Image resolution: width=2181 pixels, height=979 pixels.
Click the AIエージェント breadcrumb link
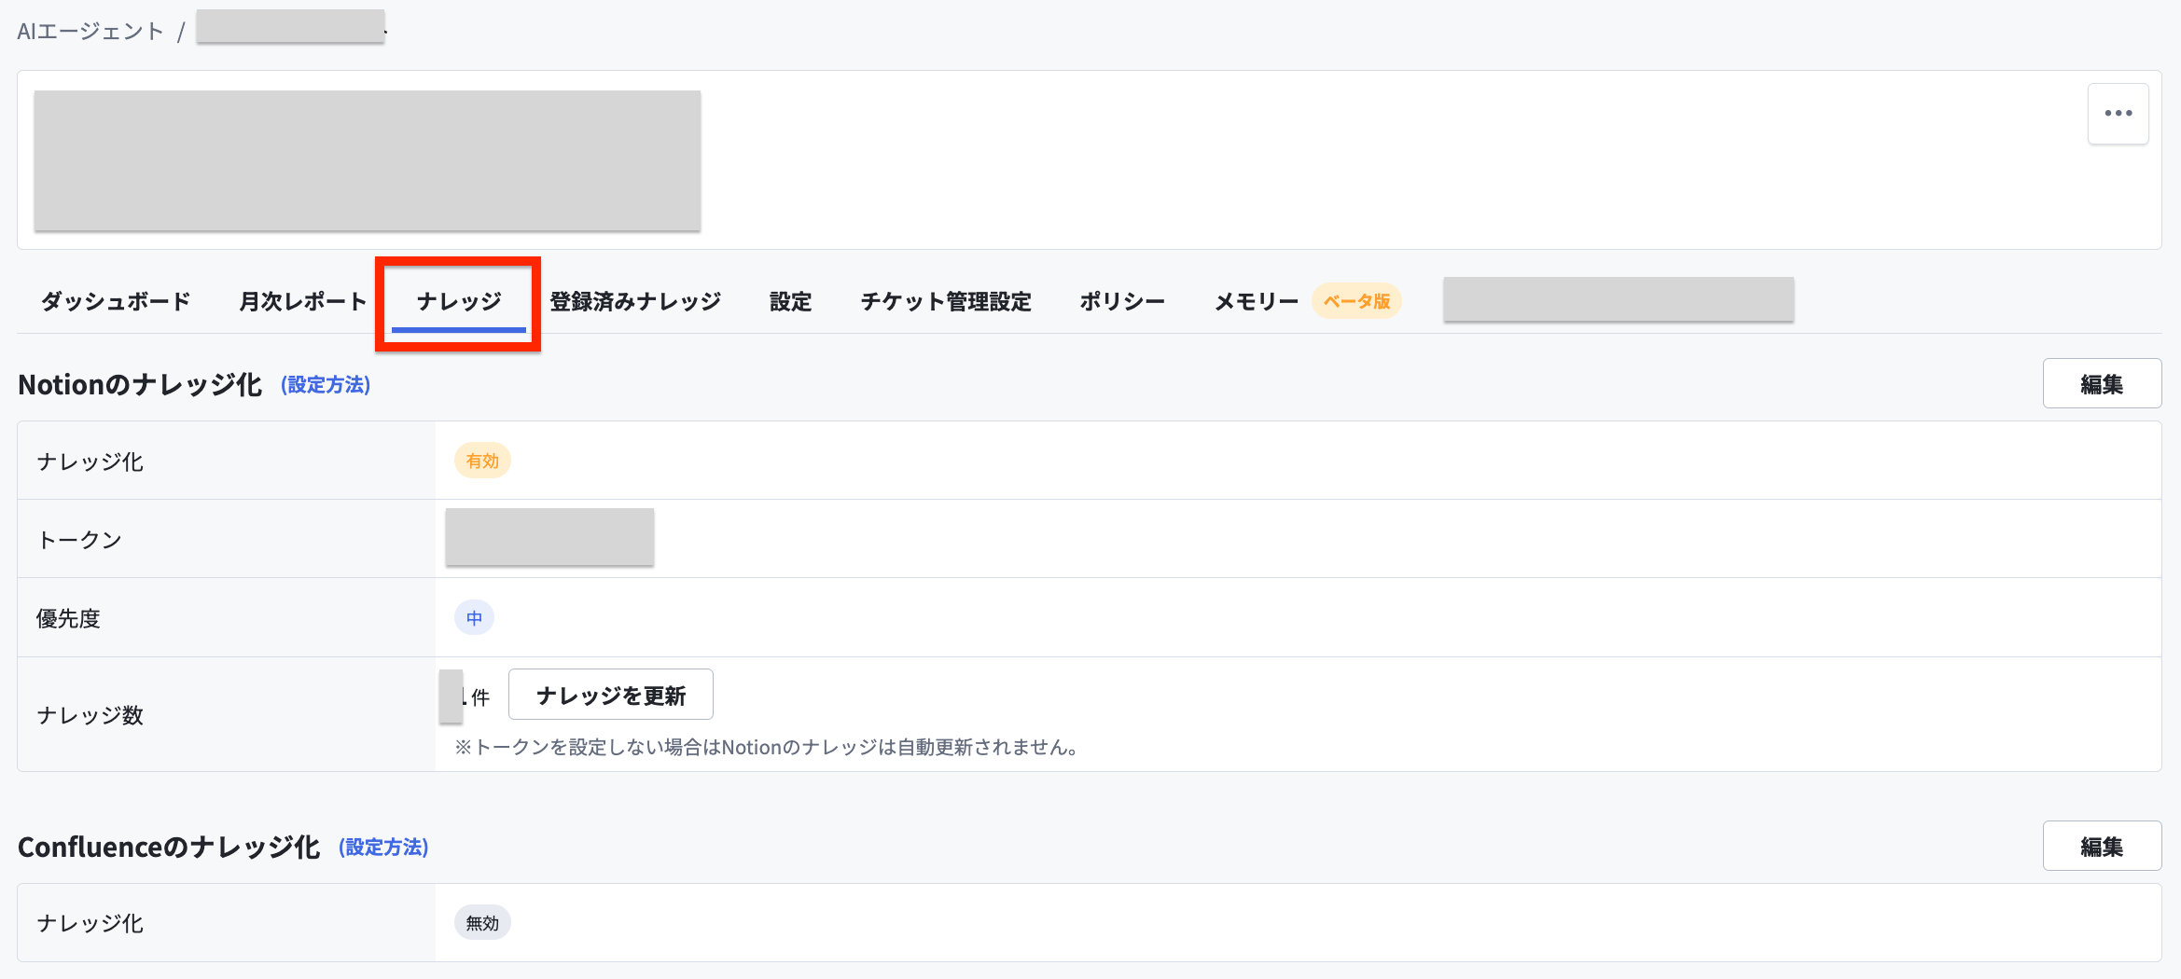coord(90,32)
